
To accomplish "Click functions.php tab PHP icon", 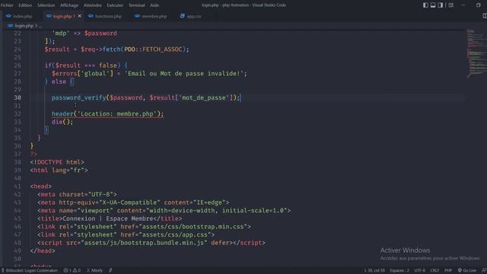I will pos(91,16).
